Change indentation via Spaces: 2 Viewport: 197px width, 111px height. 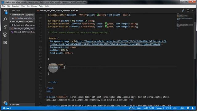[x=160, y=108]
